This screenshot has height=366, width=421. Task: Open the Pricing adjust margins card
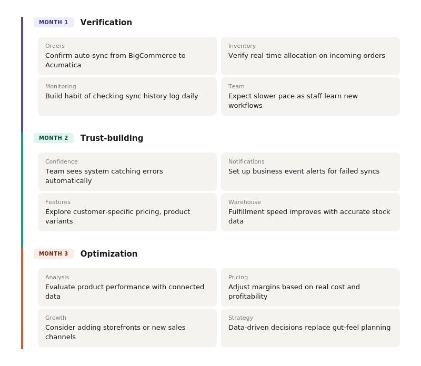[x=310, y=287]
